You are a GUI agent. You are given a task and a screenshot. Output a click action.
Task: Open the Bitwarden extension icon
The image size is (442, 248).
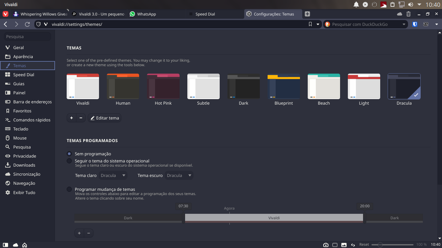tap(415, 24)
